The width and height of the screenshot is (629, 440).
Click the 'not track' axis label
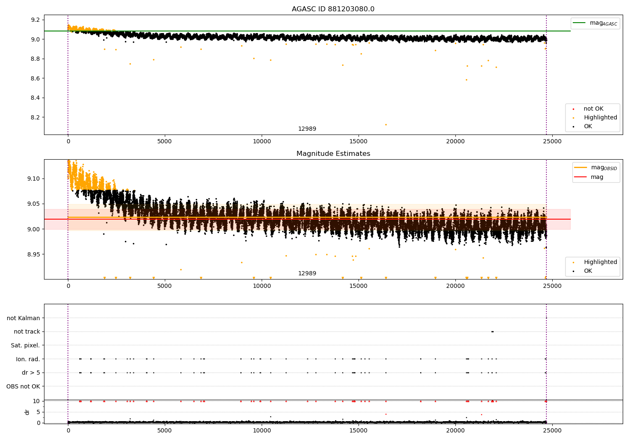pyautogui.click(x=27, y=331)
